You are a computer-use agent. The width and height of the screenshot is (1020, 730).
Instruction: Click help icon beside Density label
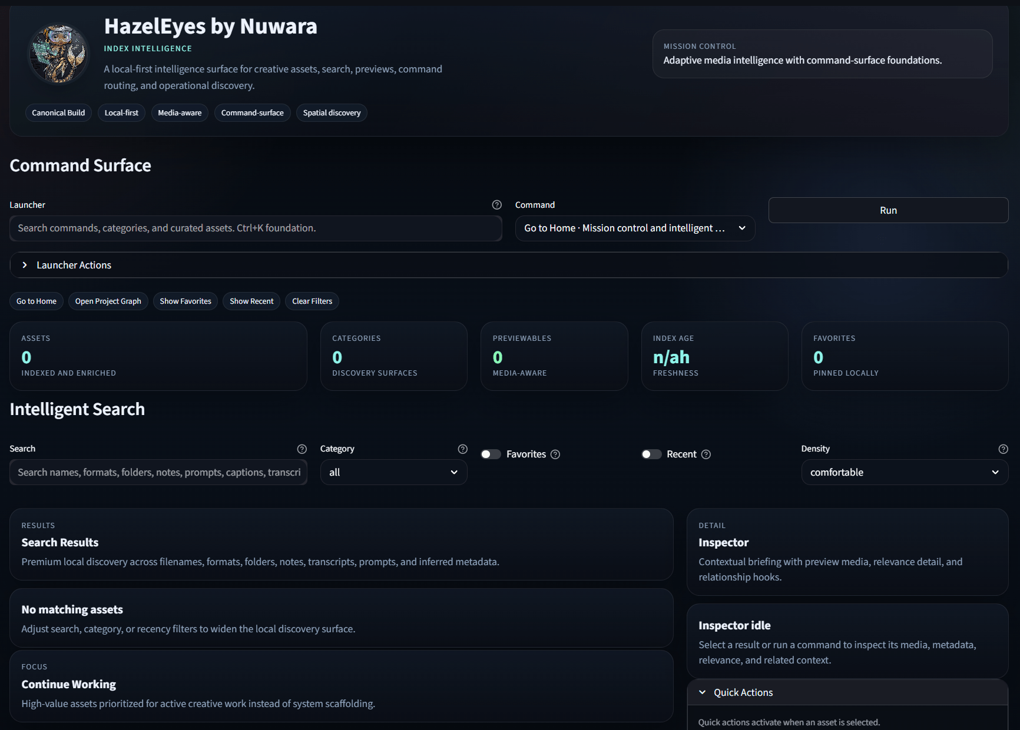point(1003,449)
